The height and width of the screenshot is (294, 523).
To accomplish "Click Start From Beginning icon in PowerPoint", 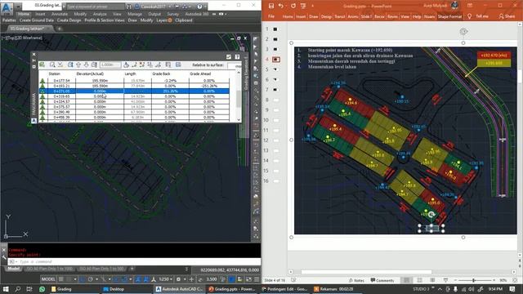I will click(303, 6).
